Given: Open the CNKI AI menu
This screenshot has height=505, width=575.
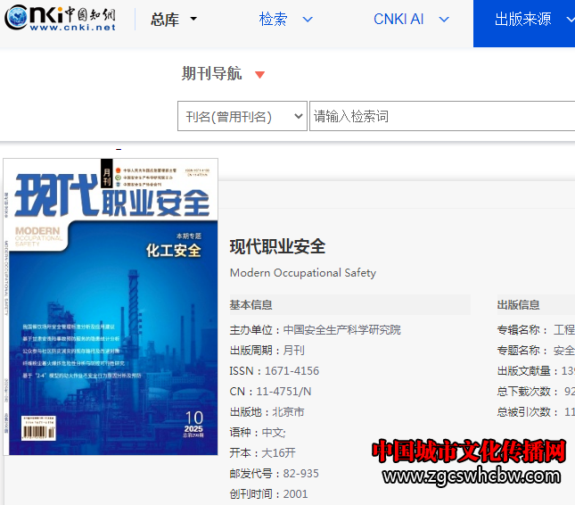Looking at the screenshot, I should point(398,20).
